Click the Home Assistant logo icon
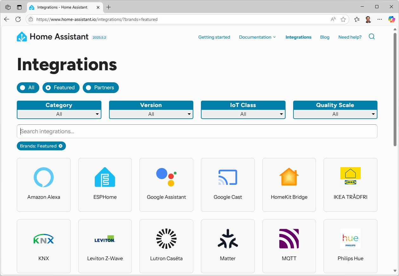Screen dimensions: 399x276 (22, 37)
